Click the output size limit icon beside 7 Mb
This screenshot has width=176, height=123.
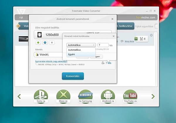[x=103, y=63]
